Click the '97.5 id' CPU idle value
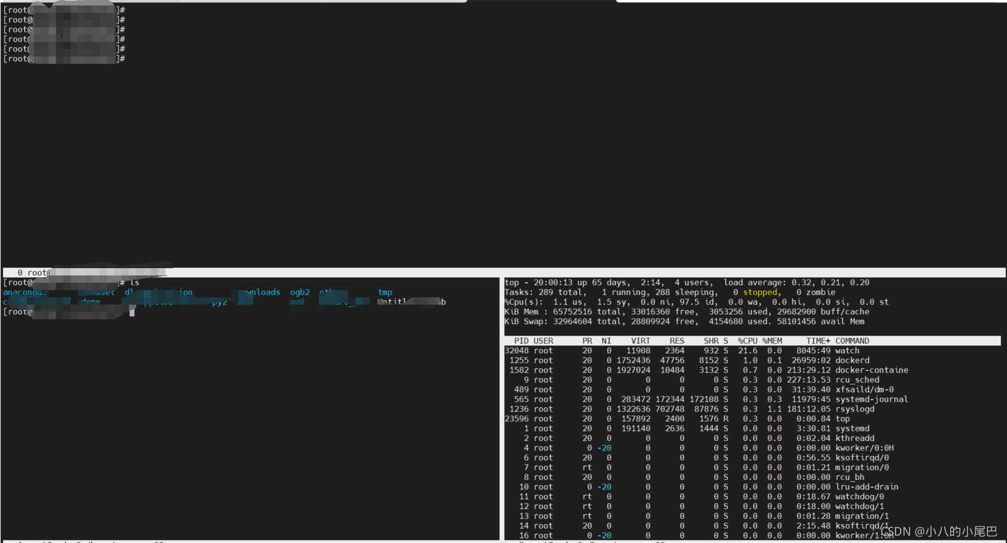 697,302
